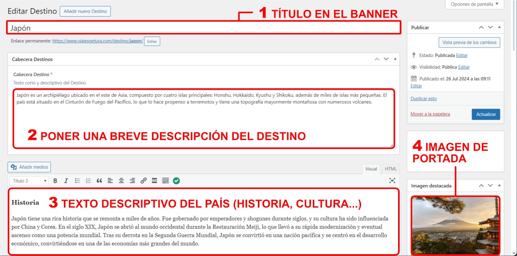Edit the permalink with Editar button
The height and width of the screenshot is (256, 517).
(x=152, y=41)
